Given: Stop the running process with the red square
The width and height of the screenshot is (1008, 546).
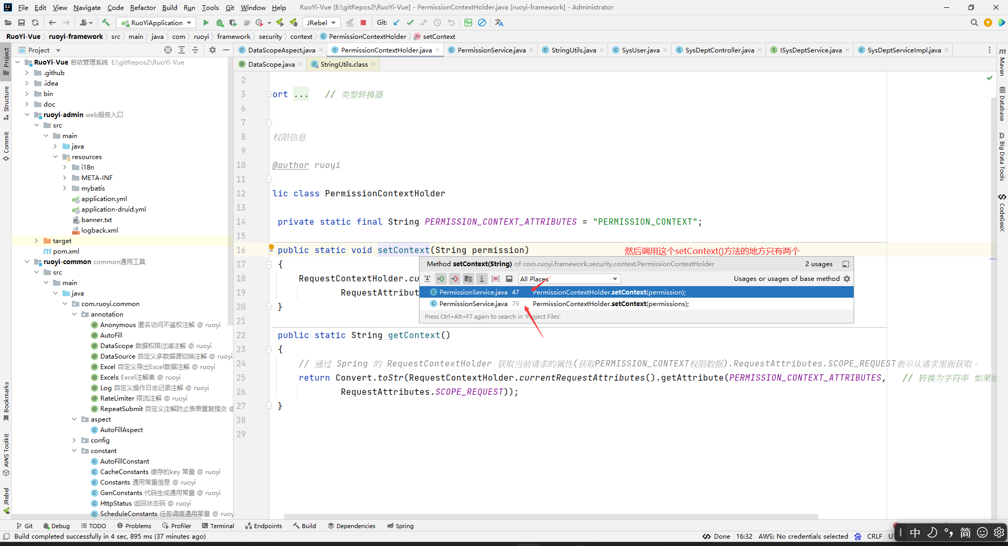Looking at the screenshot, I should point(363,23).
